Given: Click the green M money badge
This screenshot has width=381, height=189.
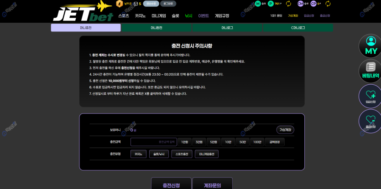Looking at the screenshot, I should (x=258, y=4).
